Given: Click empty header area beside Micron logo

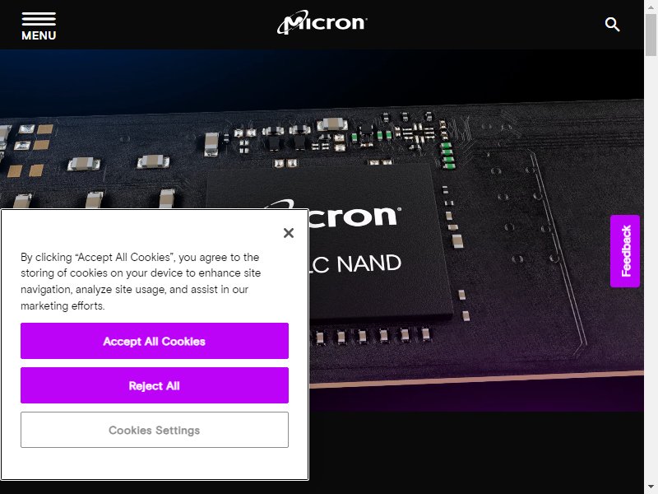Looking at the screenshot, I should tap(483, 25).
